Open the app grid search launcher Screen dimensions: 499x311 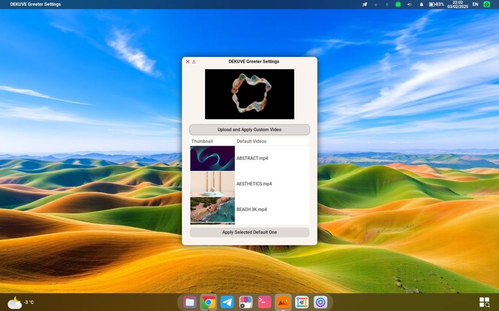click(x=485, y=302)
